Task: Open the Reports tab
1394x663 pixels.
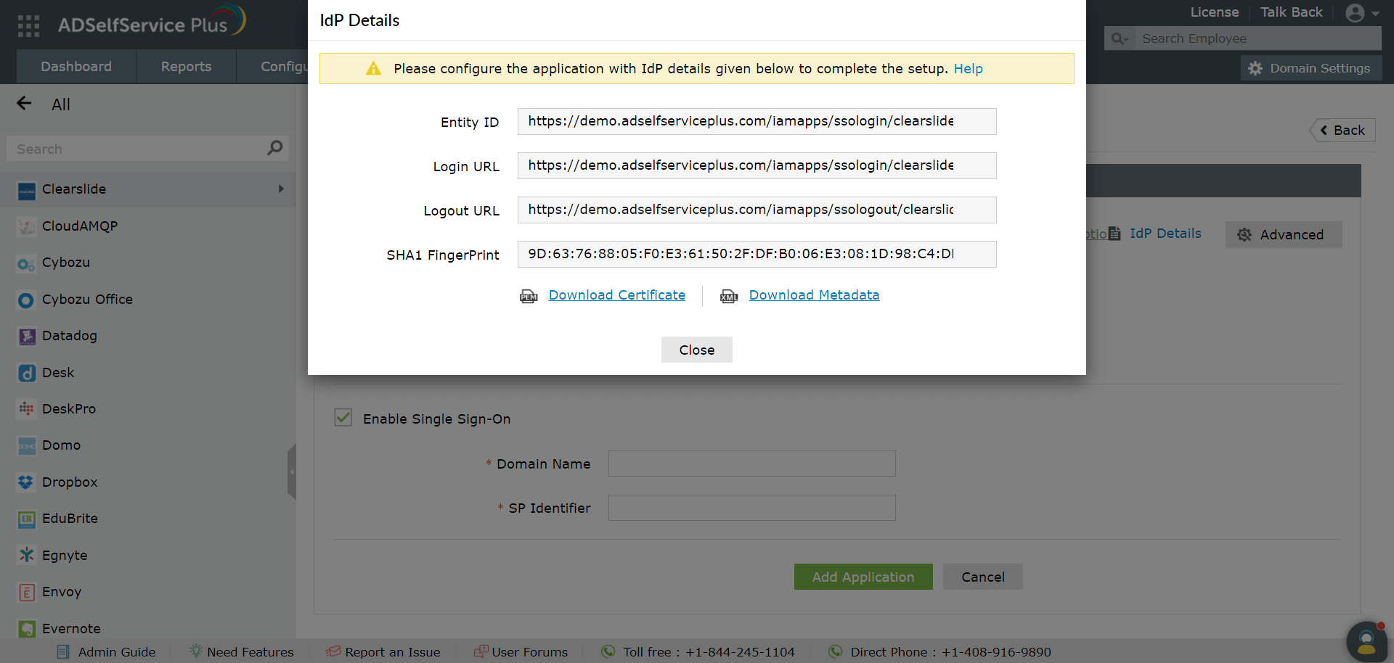Action: (186, 67)
